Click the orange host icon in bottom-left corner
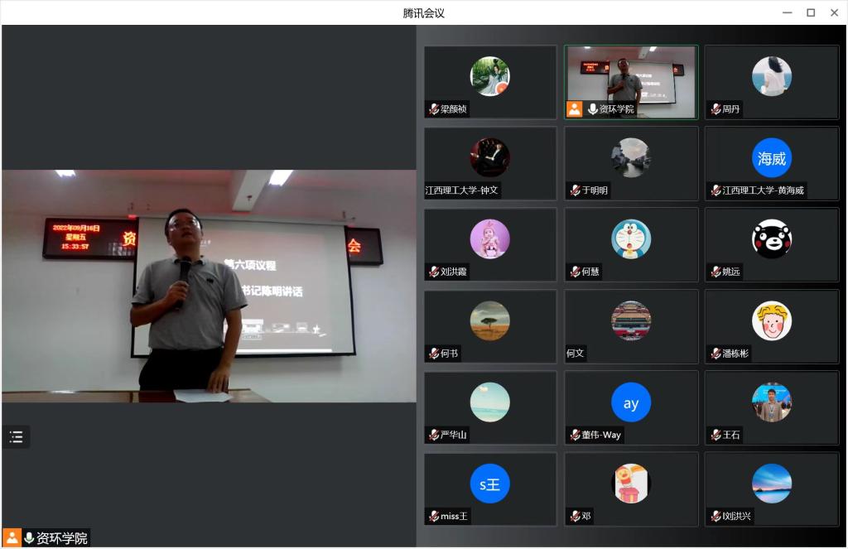The height and width of the screenshot is (549, 848). tap(12, 538)
